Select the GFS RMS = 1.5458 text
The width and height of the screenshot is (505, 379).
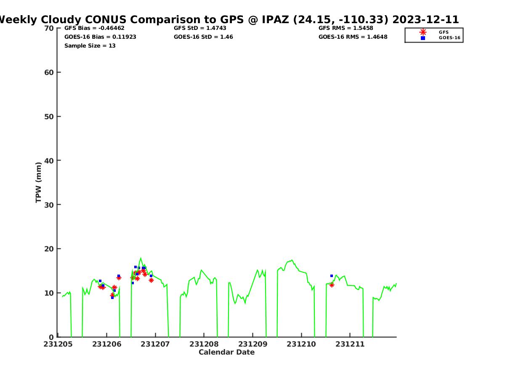346,28
